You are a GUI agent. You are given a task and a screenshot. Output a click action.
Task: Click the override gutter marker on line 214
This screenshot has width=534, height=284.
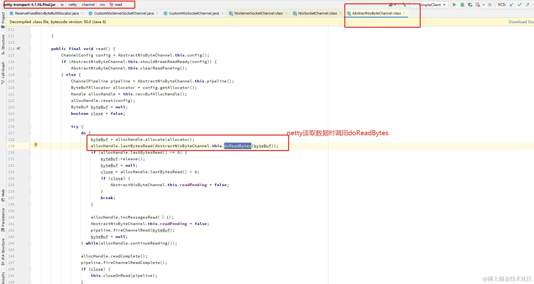coord(19,48)
